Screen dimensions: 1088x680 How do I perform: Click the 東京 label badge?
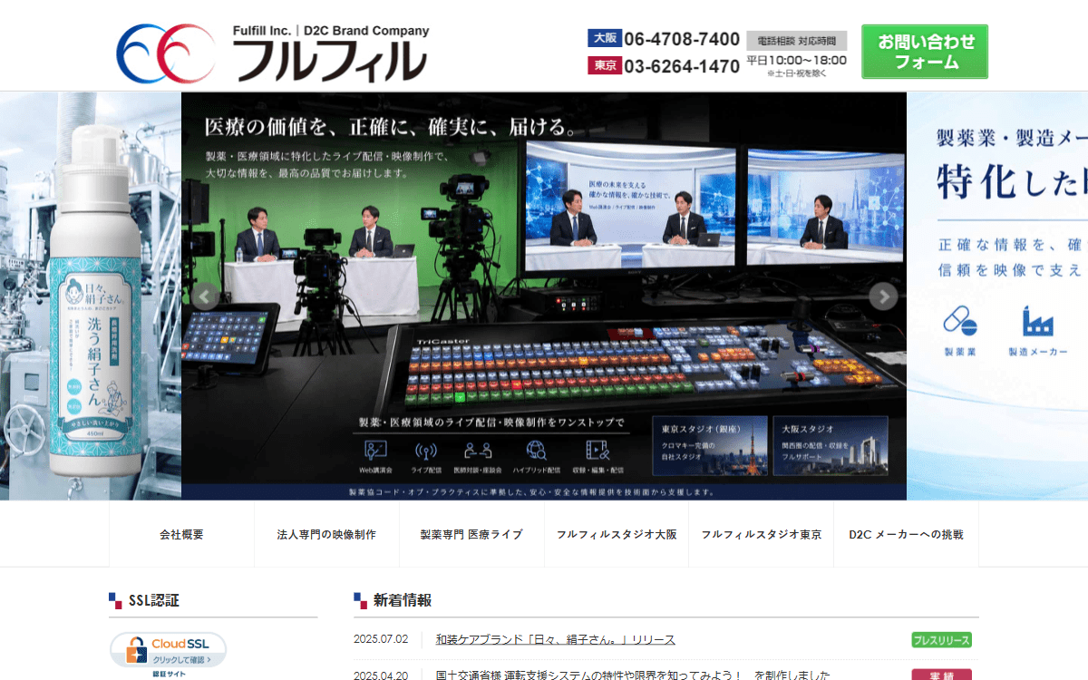click(605, 65)
